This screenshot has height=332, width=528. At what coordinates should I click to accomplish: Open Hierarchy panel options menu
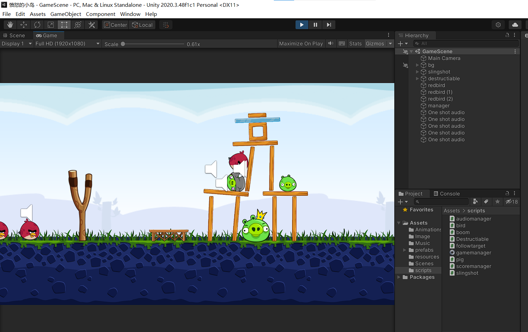[x=514, y=35]
